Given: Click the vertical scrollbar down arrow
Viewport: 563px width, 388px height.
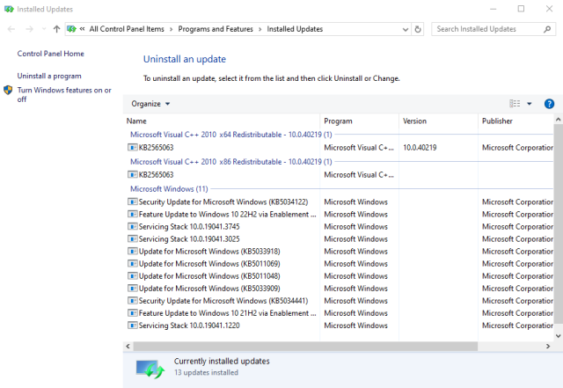Looking at the screenshot, I should point(558,336).
